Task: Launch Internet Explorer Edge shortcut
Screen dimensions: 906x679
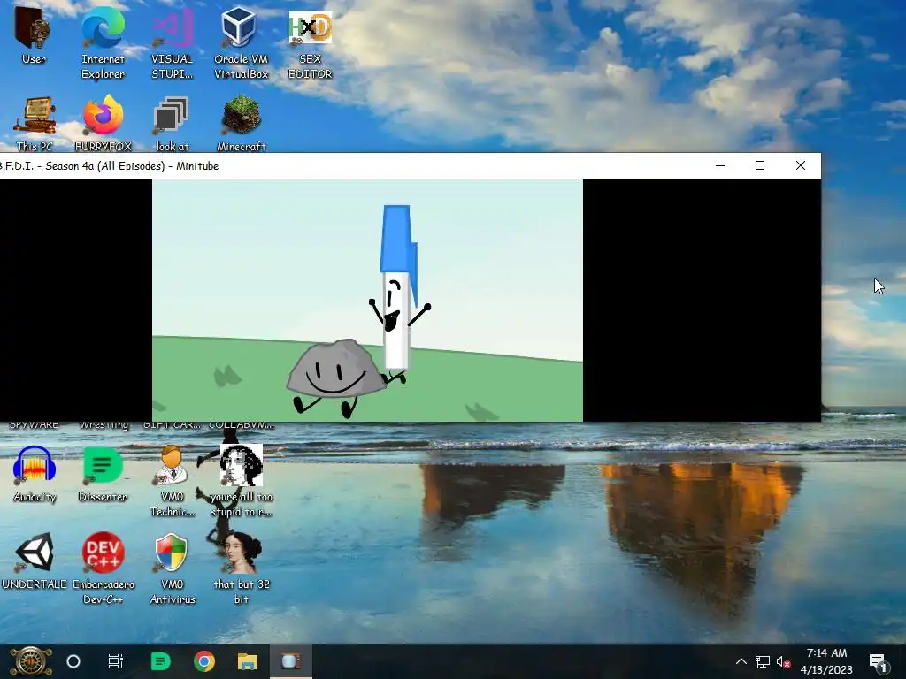Action: point(103,43)
